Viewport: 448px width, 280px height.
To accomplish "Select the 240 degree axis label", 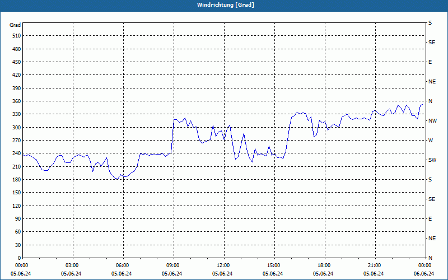I will pyautogui.click(x=17, y=153).
